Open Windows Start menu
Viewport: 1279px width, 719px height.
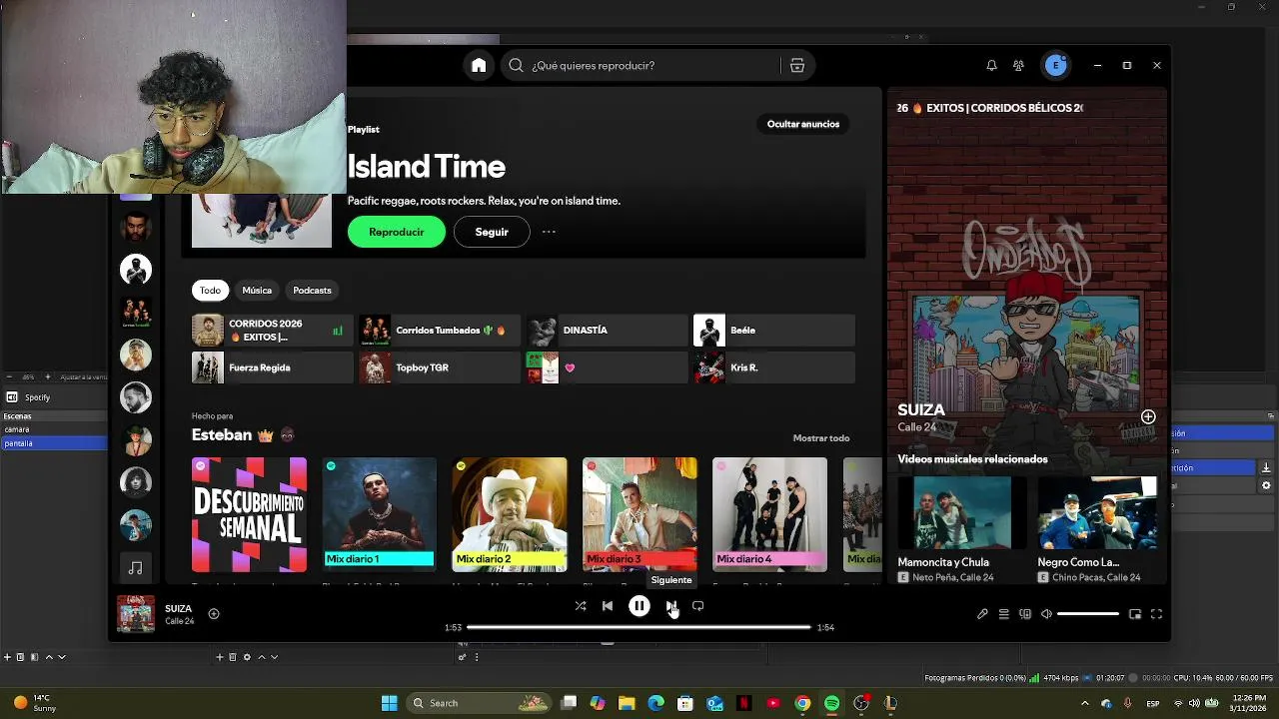pos(389,703)
